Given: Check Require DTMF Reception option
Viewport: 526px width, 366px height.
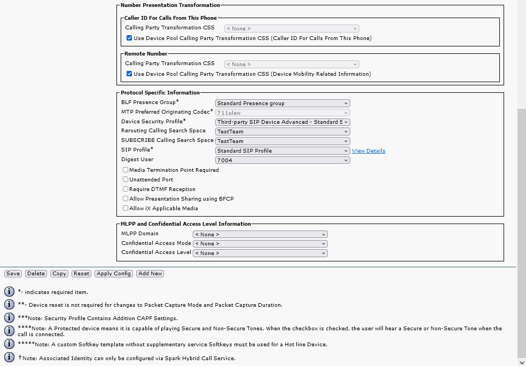Looking at the screenshot, I should click(125, 189).
